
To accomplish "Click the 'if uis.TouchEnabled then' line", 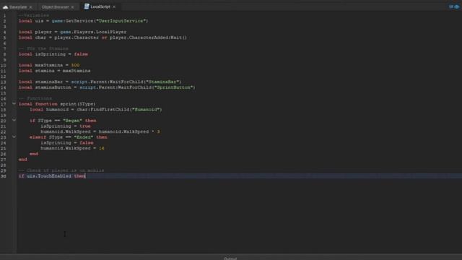I will click(x=52, y=176).
